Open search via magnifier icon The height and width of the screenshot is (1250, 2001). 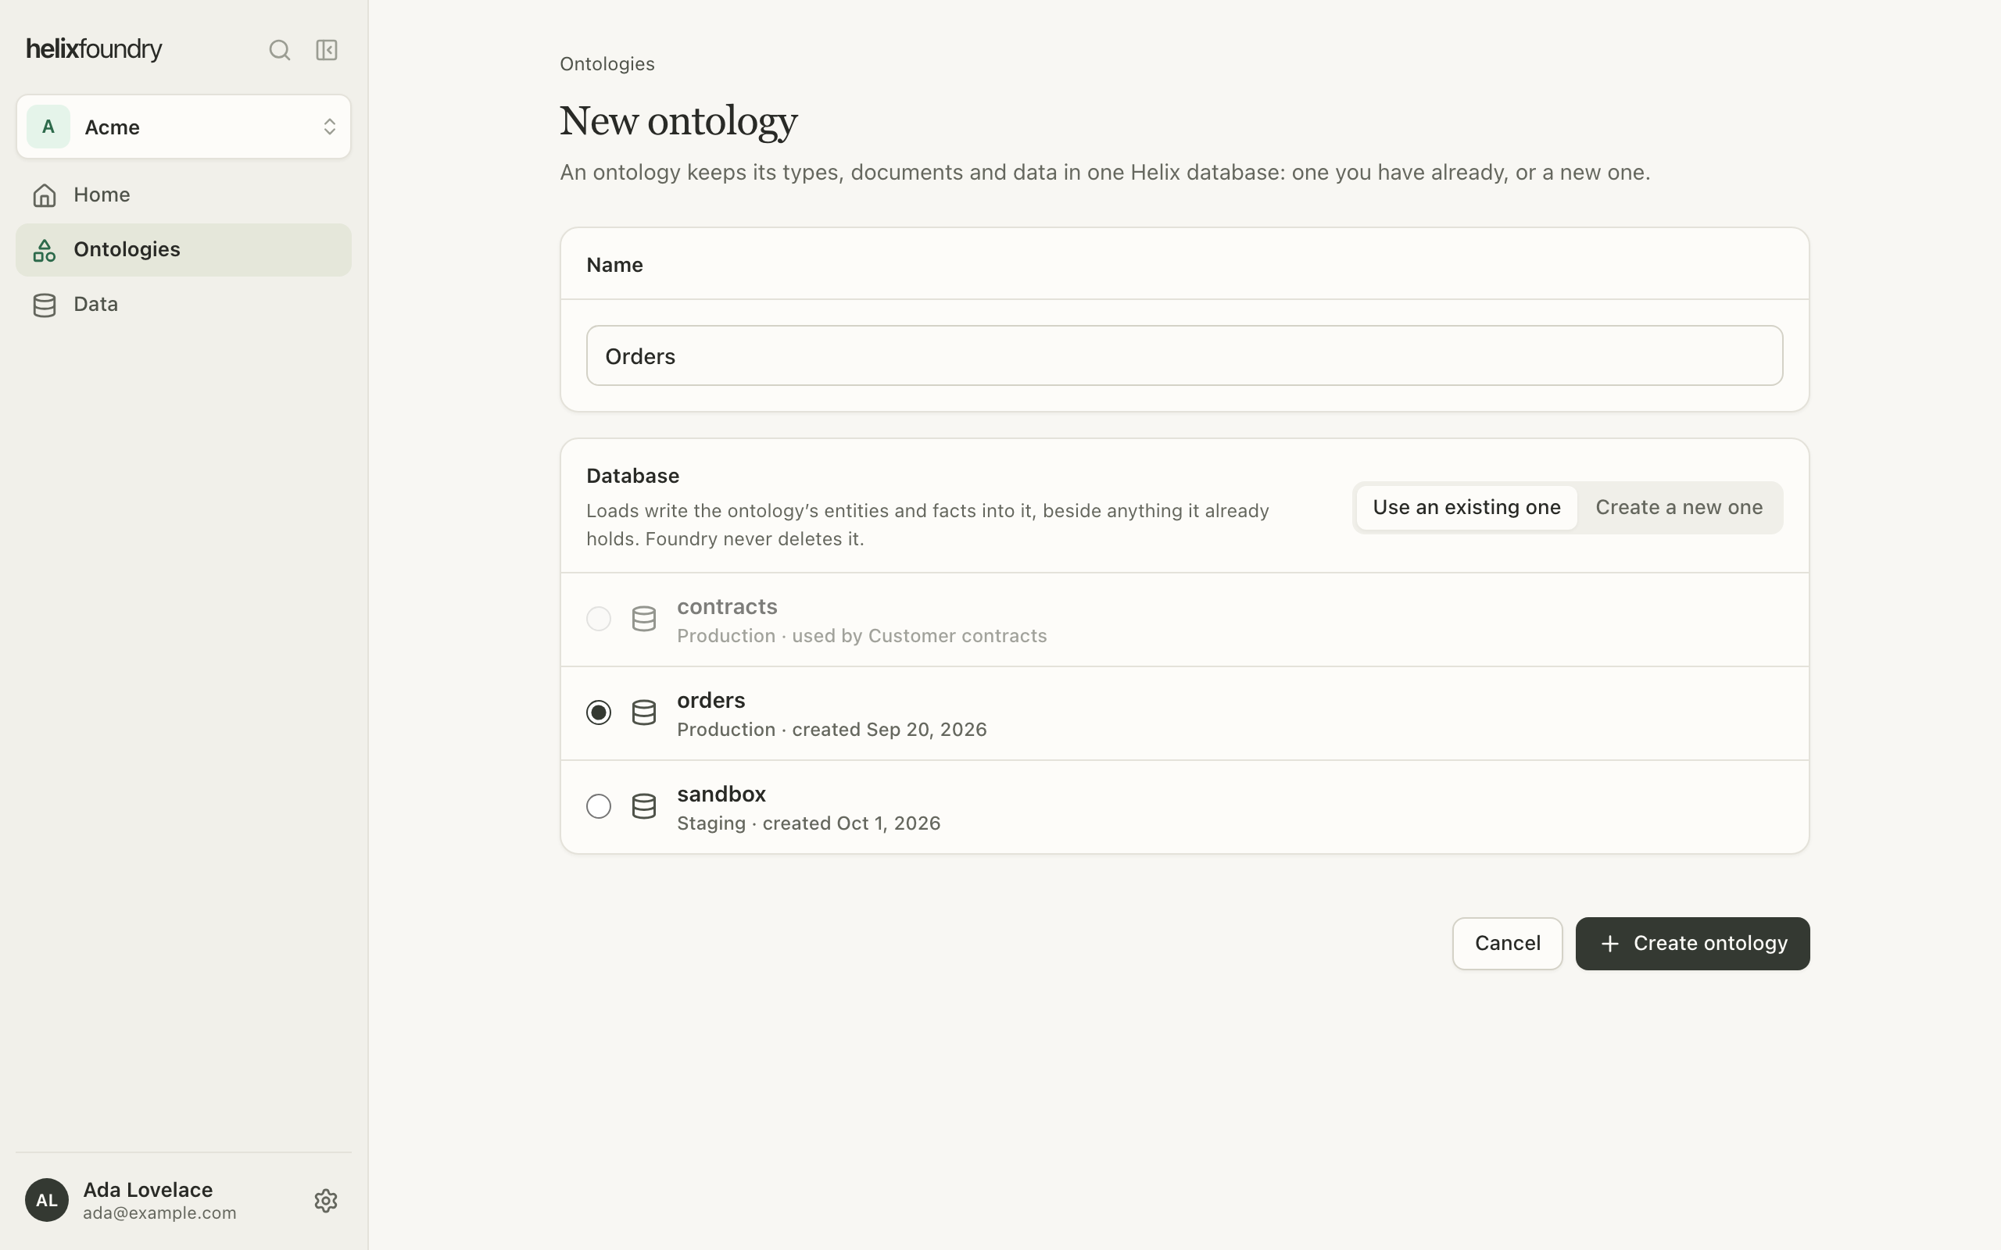click(280, 49)
